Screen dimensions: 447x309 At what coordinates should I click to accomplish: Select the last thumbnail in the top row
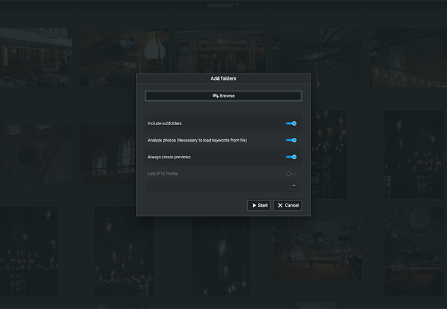coord(409,57)
